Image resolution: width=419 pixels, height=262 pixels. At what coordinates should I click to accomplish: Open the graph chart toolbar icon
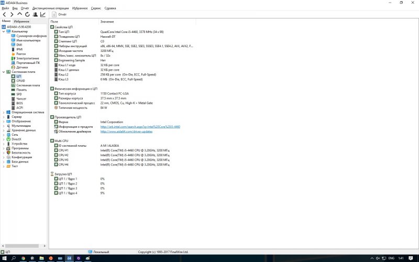click(x=43, y=15)
